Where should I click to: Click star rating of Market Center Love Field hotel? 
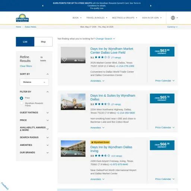(x=102, y=57)
